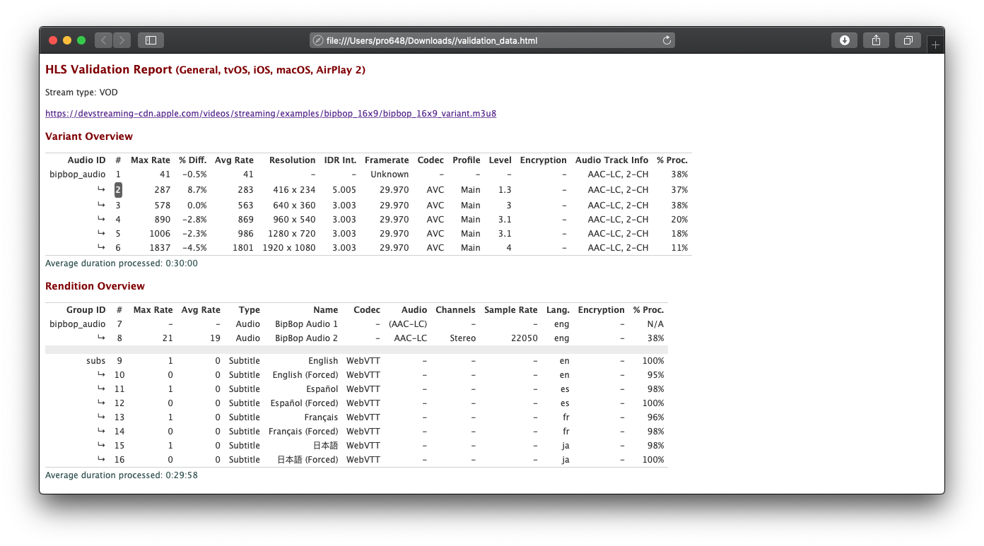984x546 pixels.
Task: Click the Framerate column header
Action: coord(387,160)
